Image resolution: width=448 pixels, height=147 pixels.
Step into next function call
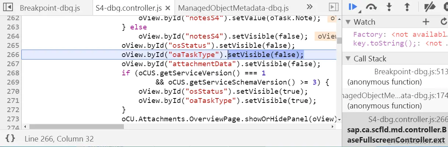pos(390,7)
